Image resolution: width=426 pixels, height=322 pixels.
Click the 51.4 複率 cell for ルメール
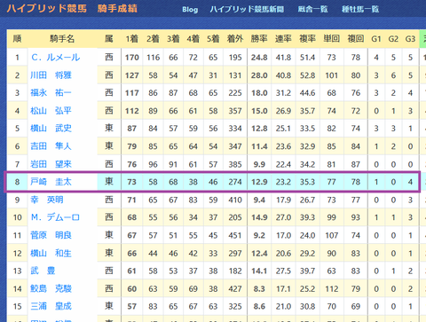(307, 58)
